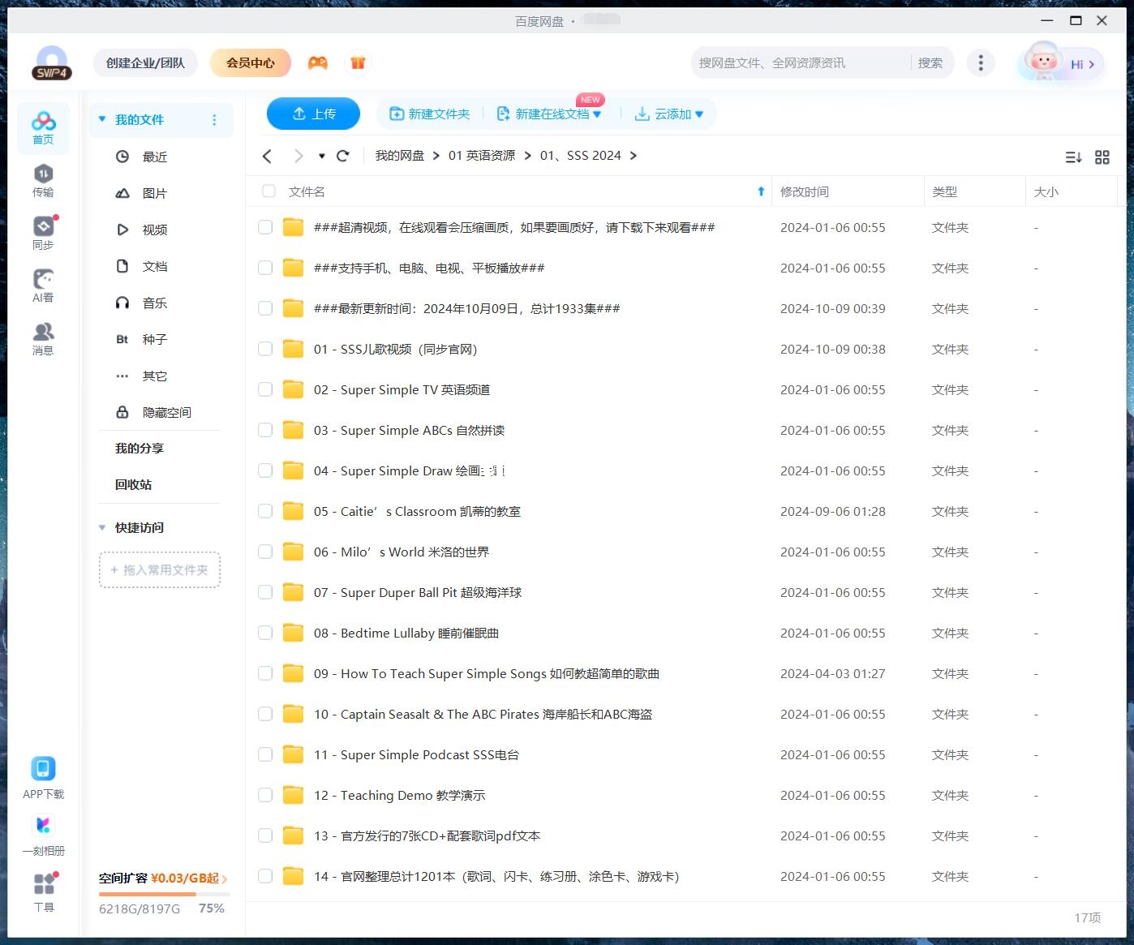Open the 首页 home icon in sidebar

[x=43, y=127]
